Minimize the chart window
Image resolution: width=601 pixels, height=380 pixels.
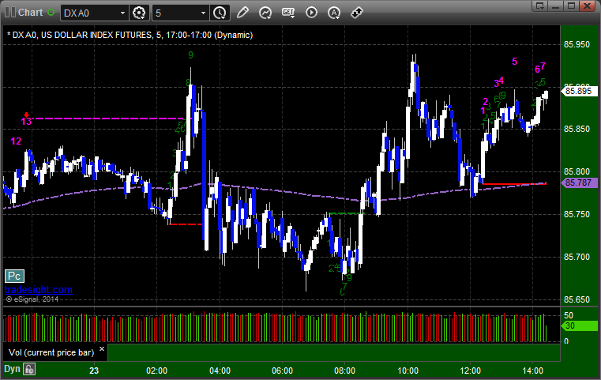pos(556,6)
